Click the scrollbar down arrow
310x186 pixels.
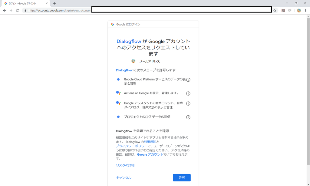[x=308, y=184]
